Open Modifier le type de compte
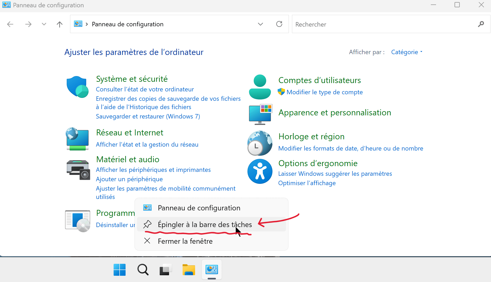Viewport: 491px width, 282px height. point(325,92)
